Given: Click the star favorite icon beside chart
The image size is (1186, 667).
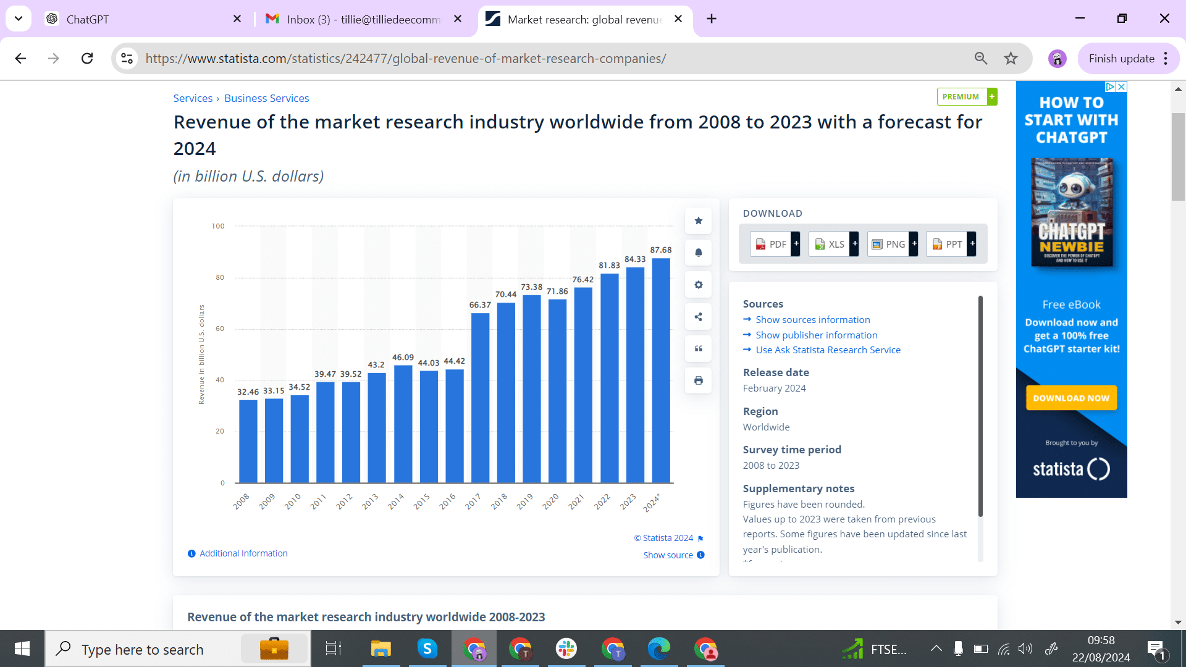Looking at the screenshot, I should click(698, 220).
